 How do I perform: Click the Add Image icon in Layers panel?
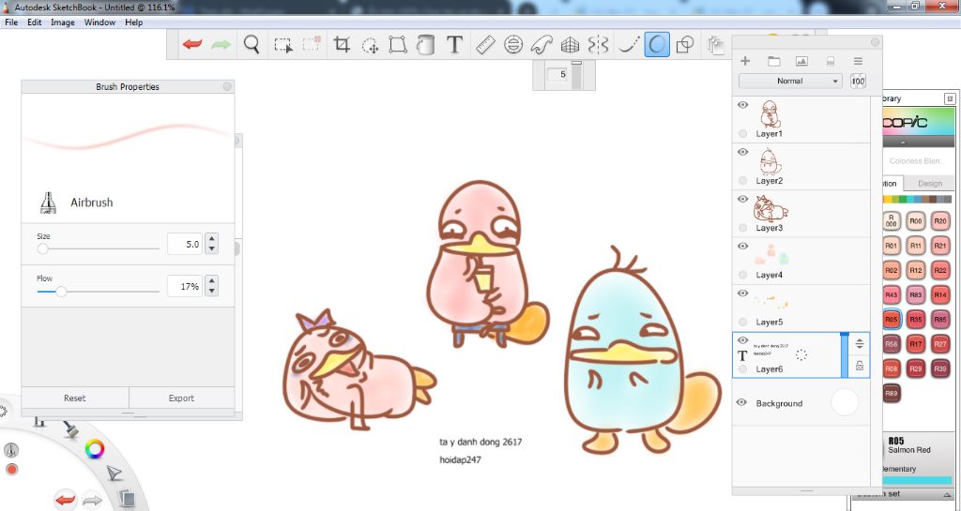pyautogui.click(x=801, y=61)
